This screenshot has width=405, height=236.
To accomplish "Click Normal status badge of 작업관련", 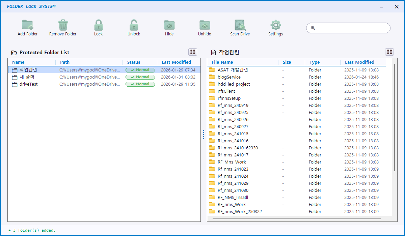I will point(140,70).
